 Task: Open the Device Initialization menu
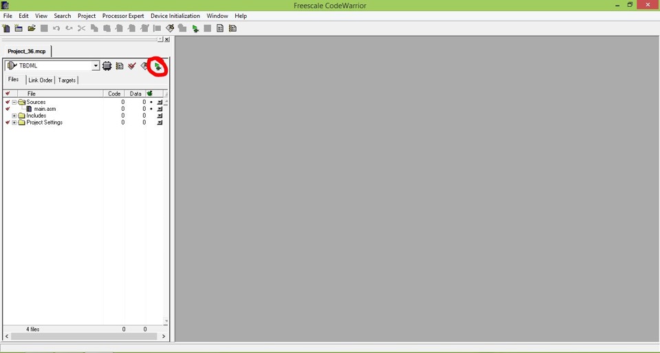175,16
